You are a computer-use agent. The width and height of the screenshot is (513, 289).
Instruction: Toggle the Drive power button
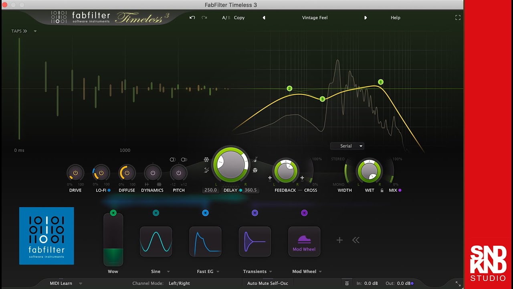click(x=75, y=173)
